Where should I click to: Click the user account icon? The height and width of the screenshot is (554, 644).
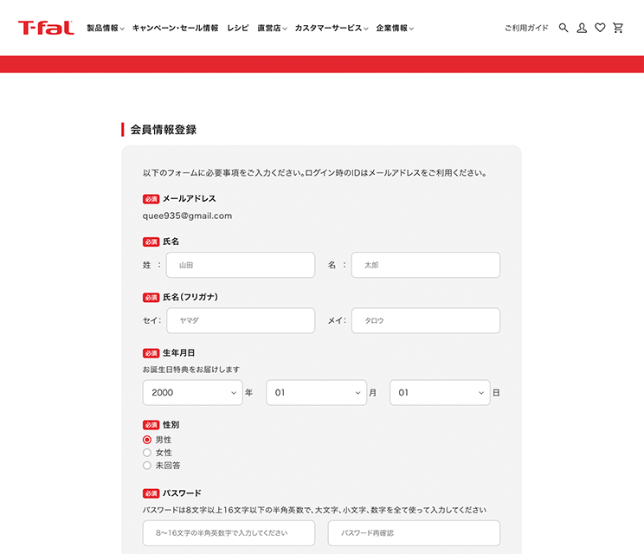[x=582, y=28]
